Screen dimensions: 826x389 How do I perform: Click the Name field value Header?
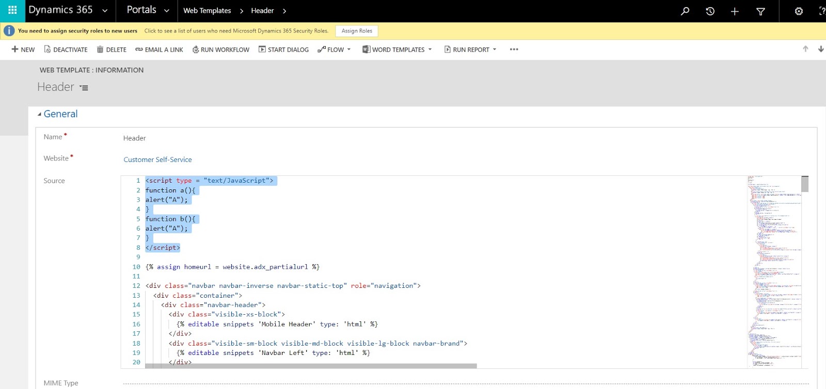134,138
